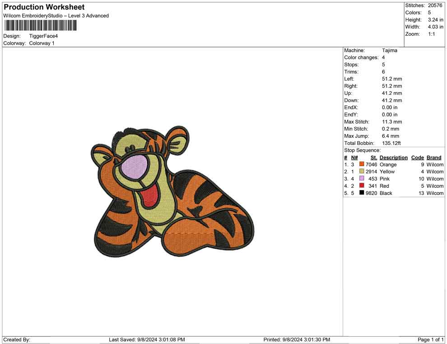Click the Yellow thread color swatch
The width and height of the screenshot is (447, 344).
tap(362, 171)
